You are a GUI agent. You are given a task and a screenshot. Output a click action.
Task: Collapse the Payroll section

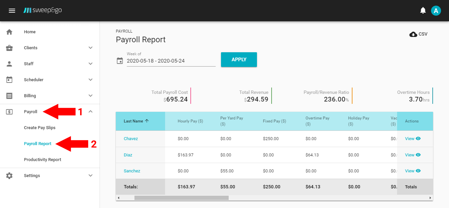coord(91,111)
